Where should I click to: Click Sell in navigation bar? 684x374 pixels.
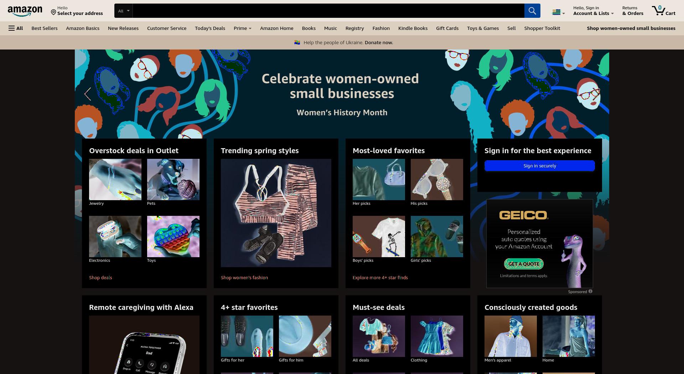pyautogui.click(x=512, y=28)
